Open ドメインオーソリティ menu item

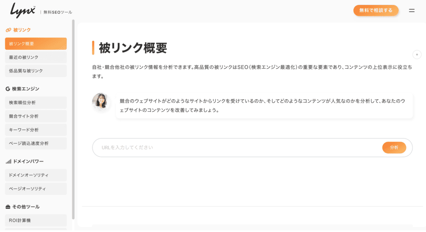[x=36, y=175]
